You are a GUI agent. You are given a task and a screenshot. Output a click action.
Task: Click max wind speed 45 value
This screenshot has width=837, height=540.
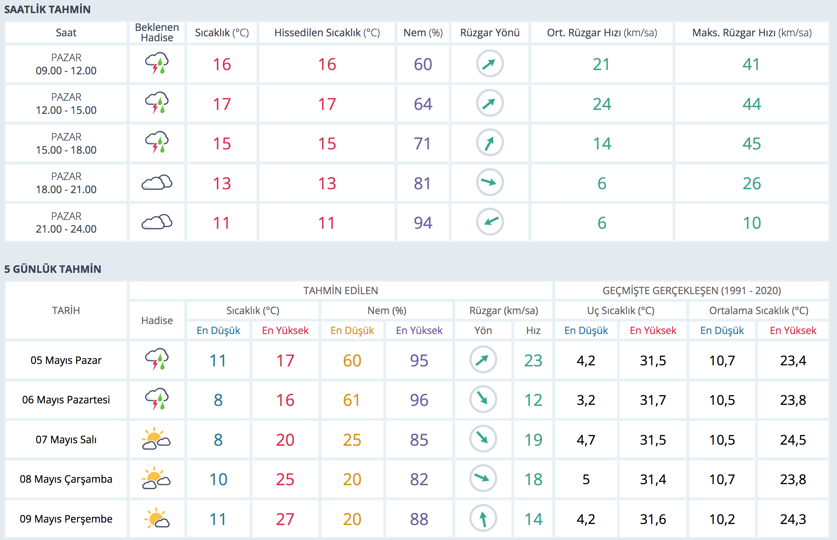coord(752,144)
